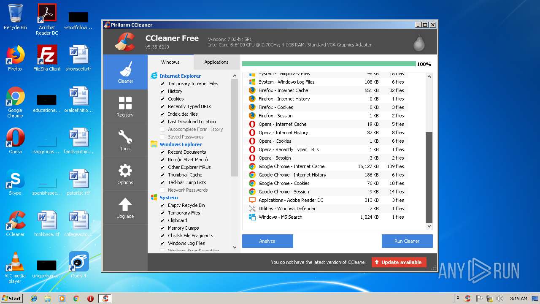This screenshot has width=540, height=304.
Task: Open Skype desktop shortcut
Action: 15,182
